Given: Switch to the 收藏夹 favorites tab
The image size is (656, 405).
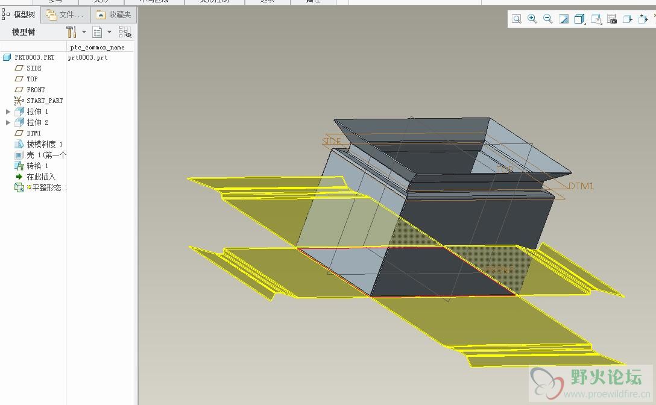Looking at the screenshot, I should click(114, 15).
